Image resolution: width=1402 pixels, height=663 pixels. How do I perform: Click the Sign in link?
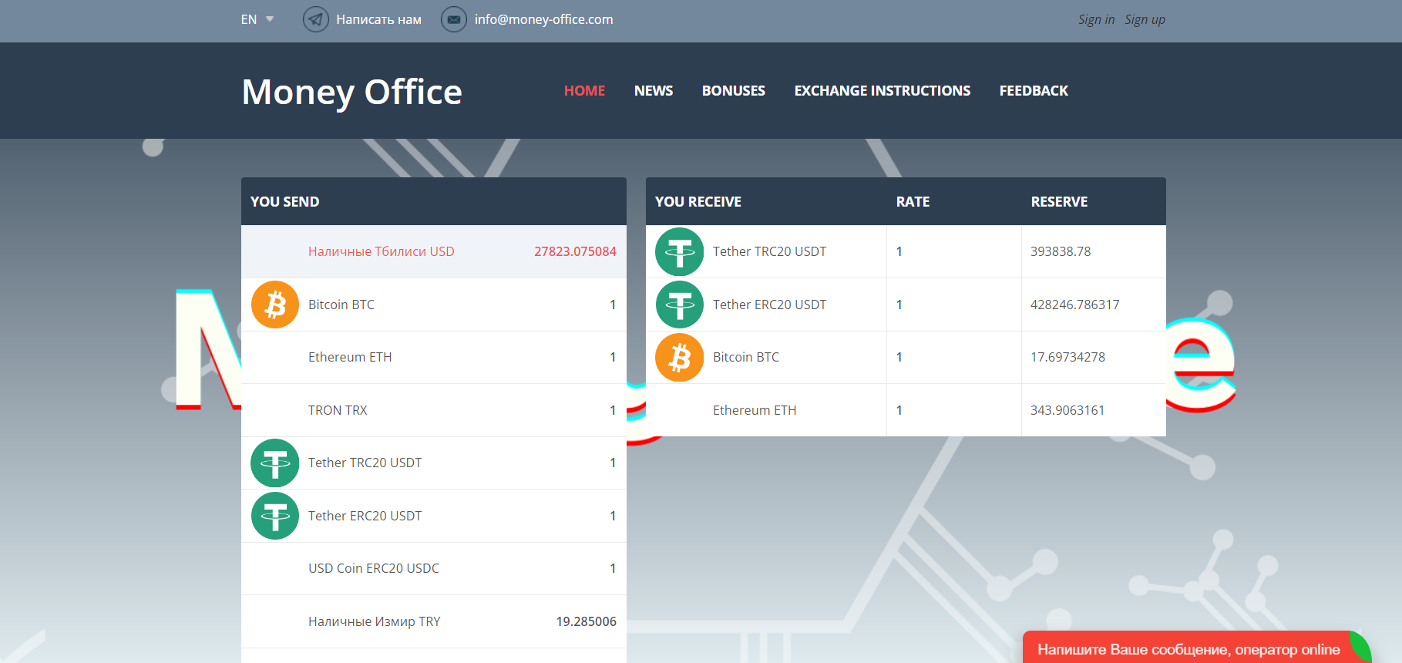pos(1096,19)
